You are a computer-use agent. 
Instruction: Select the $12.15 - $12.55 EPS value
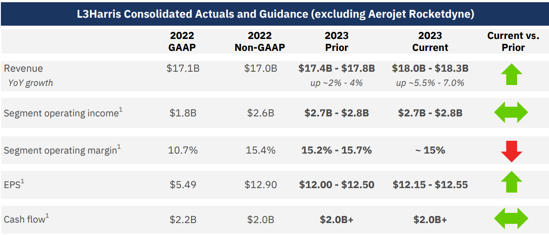pyautogui.click(x=430, y=185)
